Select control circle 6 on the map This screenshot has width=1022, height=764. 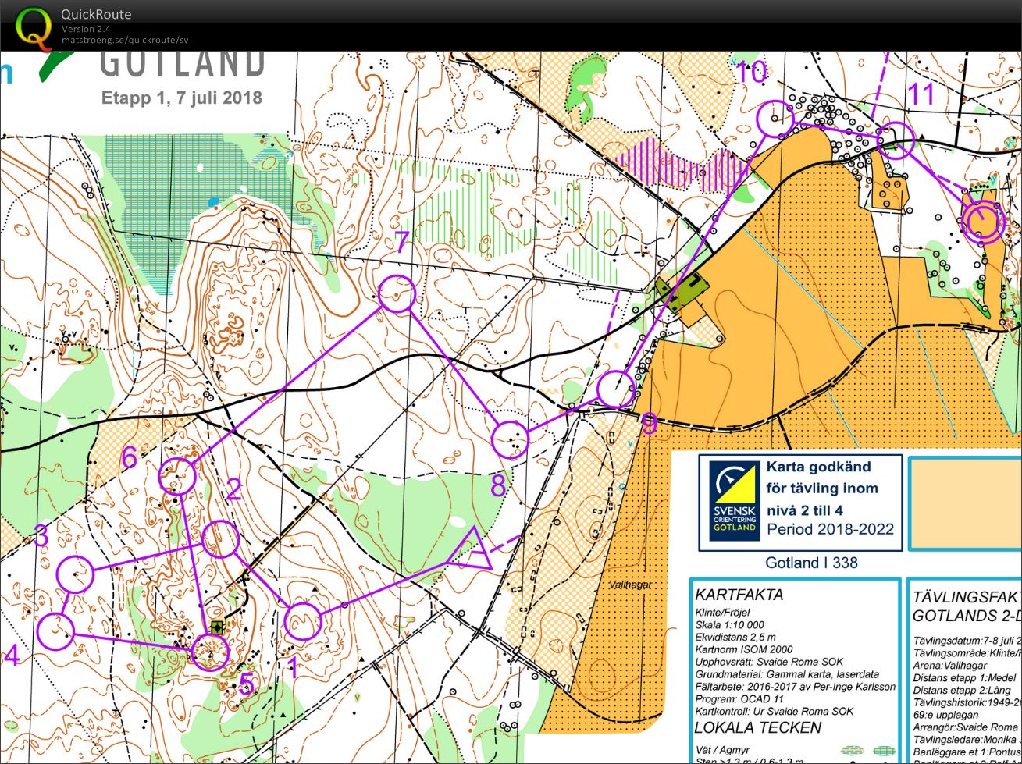pyautogui.click(x=177, y=476)
